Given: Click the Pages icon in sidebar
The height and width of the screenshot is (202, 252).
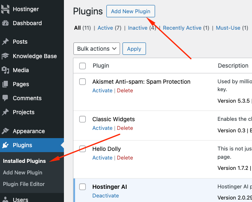Looking at the screenshot, I should pos(5,84).
